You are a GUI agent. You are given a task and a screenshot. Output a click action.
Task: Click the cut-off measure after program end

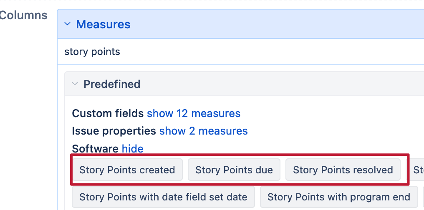tap(423, 197)
